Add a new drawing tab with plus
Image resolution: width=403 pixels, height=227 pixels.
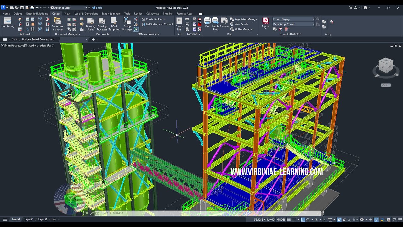tap(93, 39)
